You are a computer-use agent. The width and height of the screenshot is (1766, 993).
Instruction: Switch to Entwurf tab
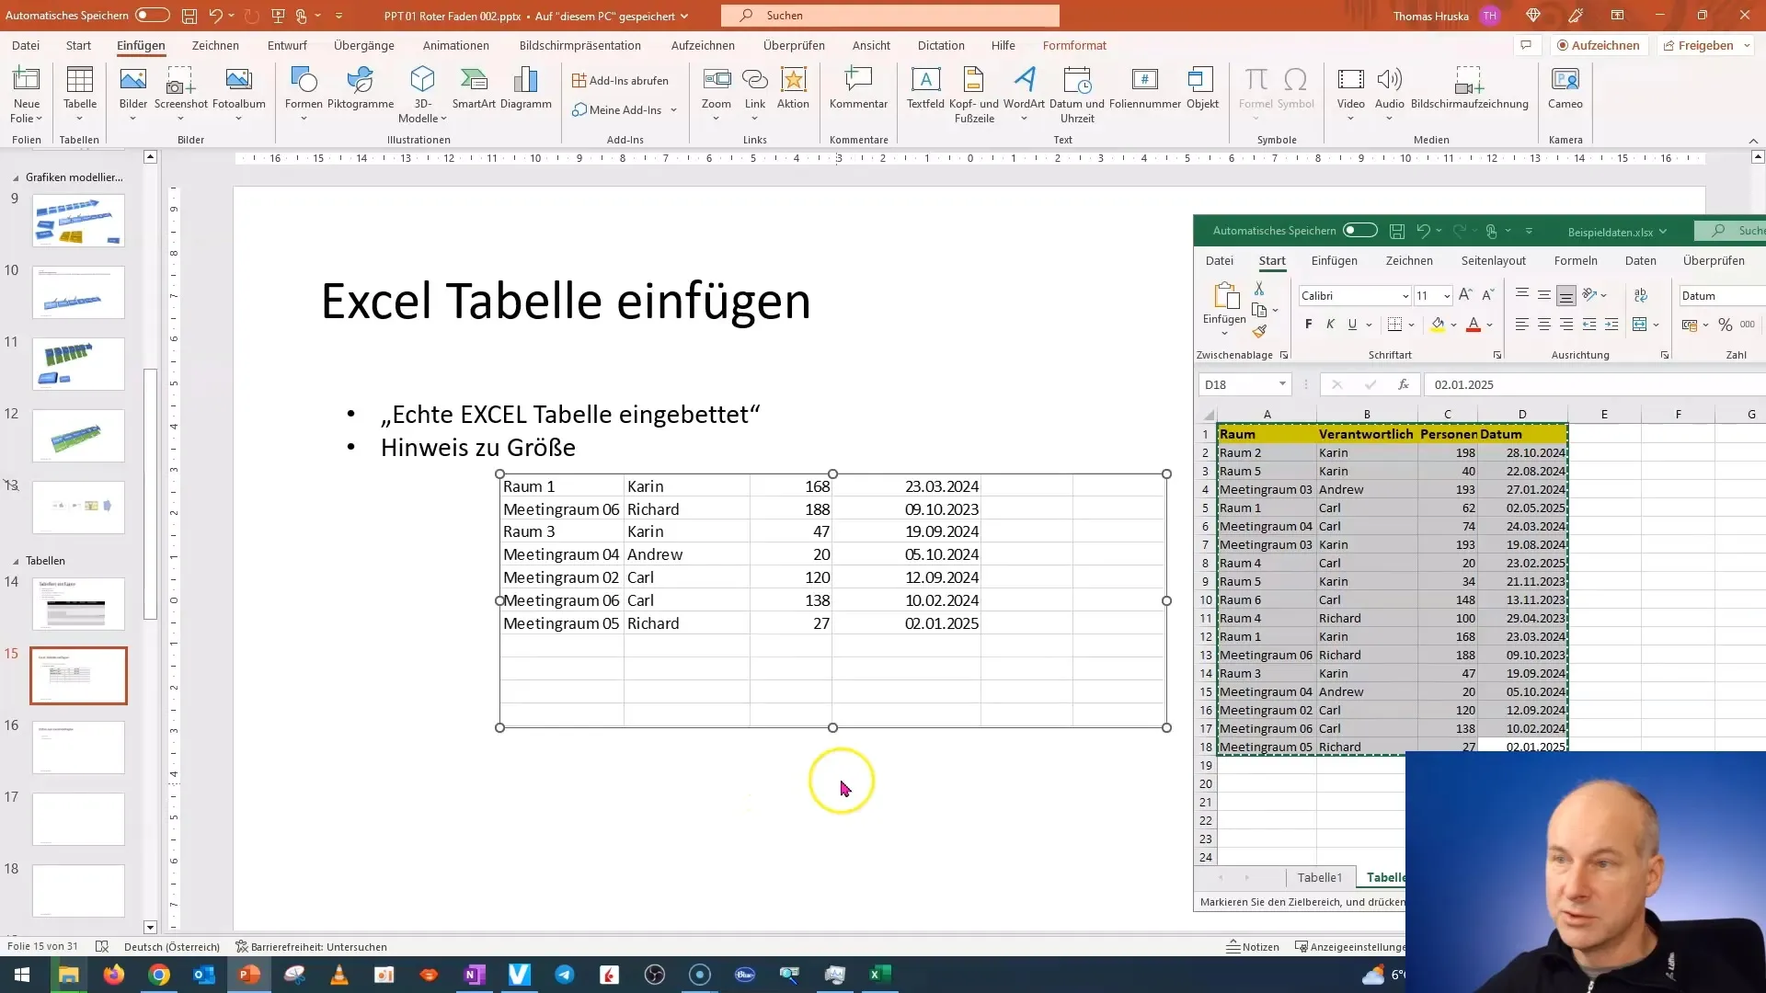click(x=287, y=45)
